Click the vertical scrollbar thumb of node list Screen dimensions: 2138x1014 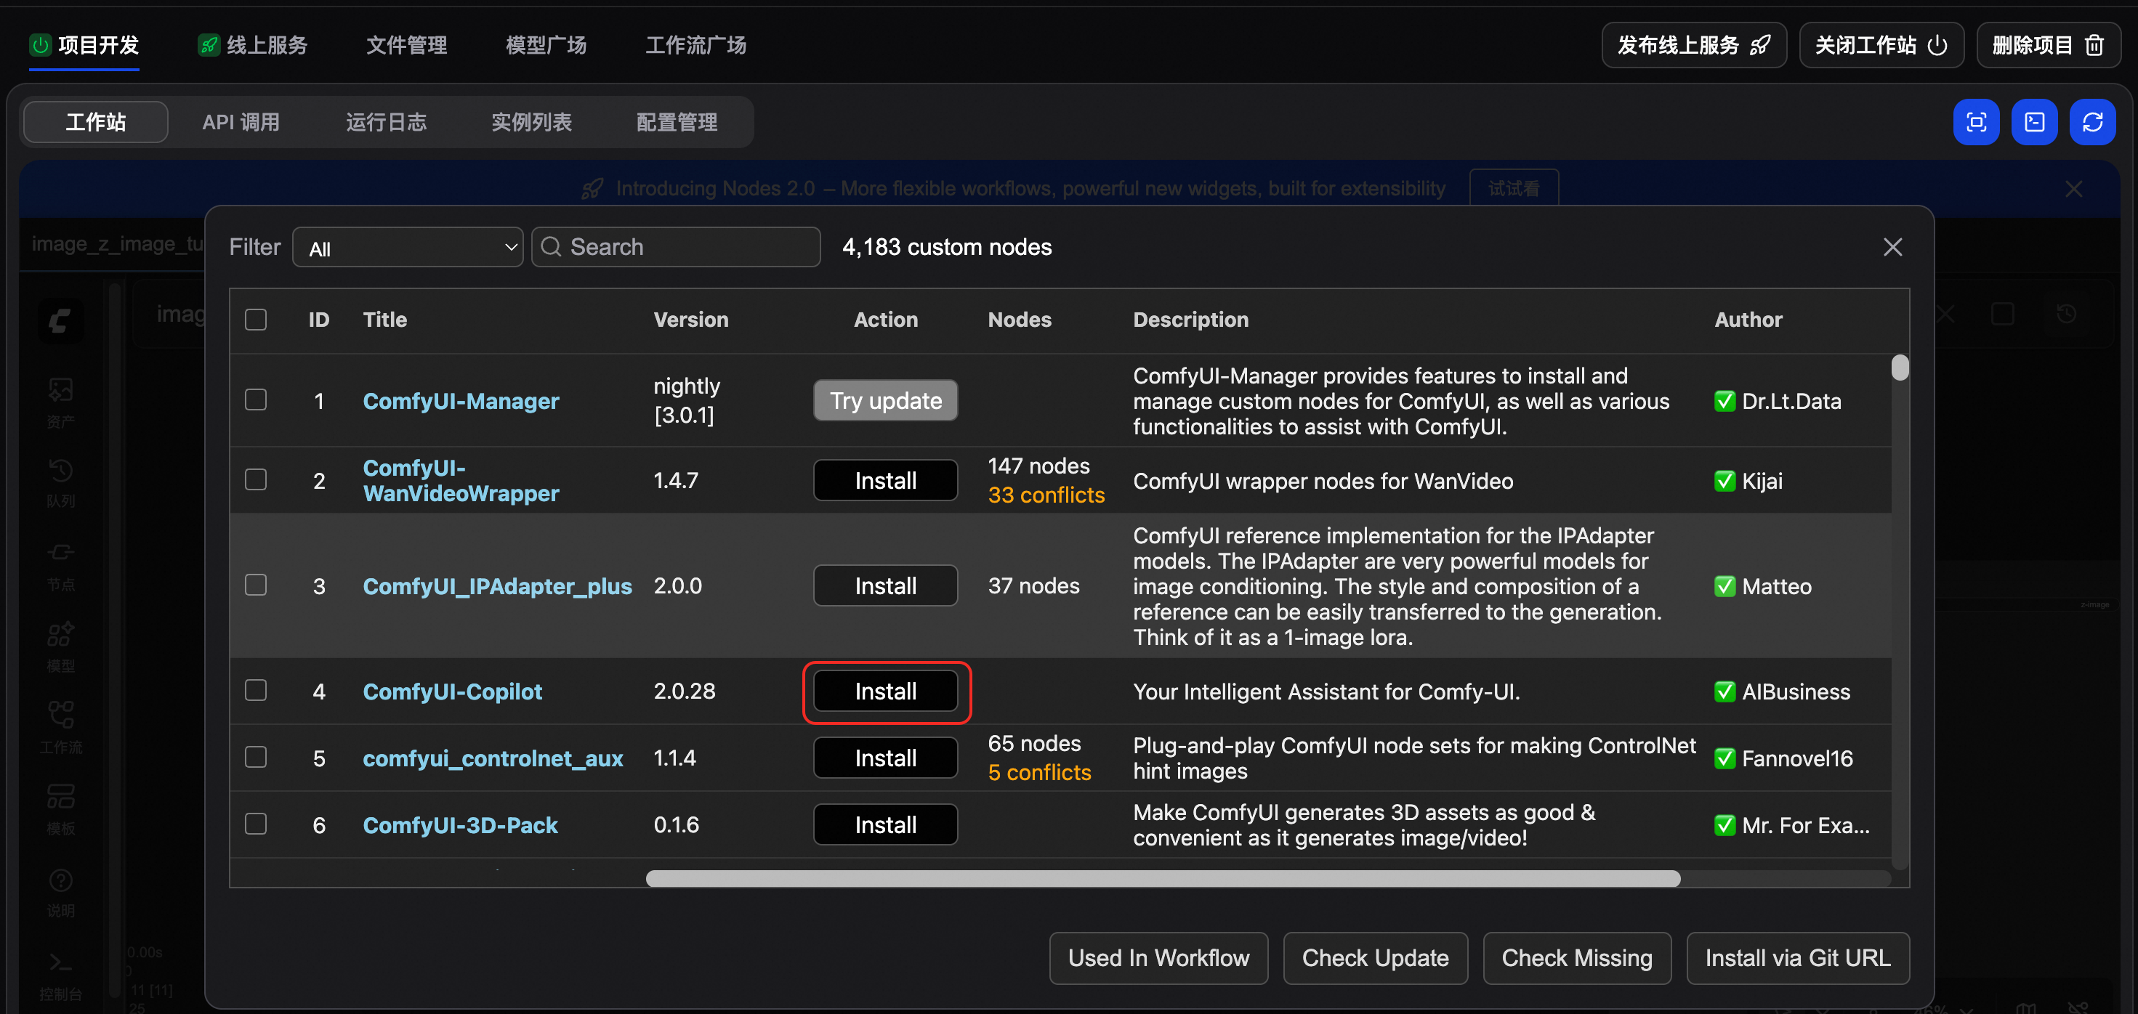1900,368
